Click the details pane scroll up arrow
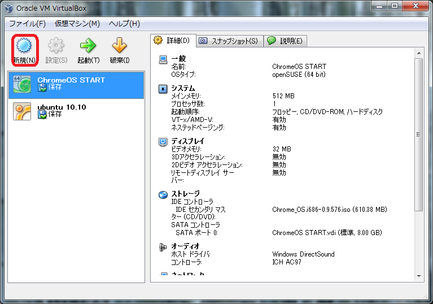The height and width of the screenshot is (304, 433). coord(419,53)
